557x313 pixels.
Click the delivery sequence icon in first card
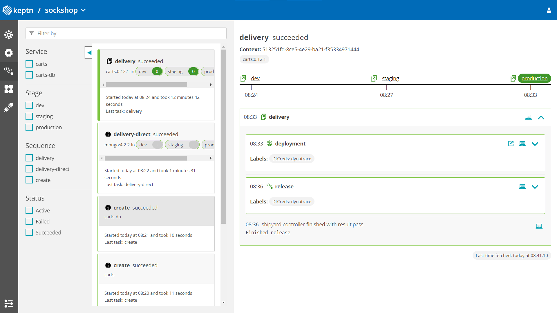(x=109, y=61)
